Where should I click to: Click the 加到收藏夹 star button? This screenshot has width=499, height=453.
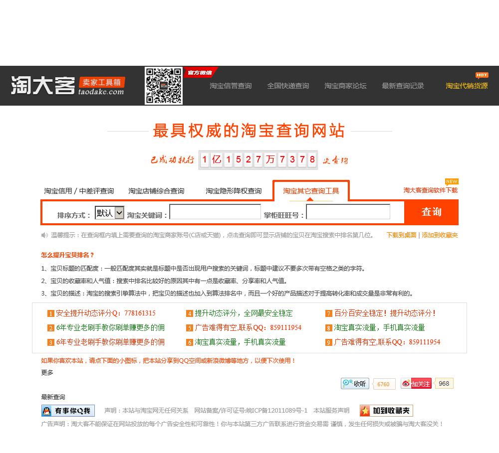[x=386, y=411]
